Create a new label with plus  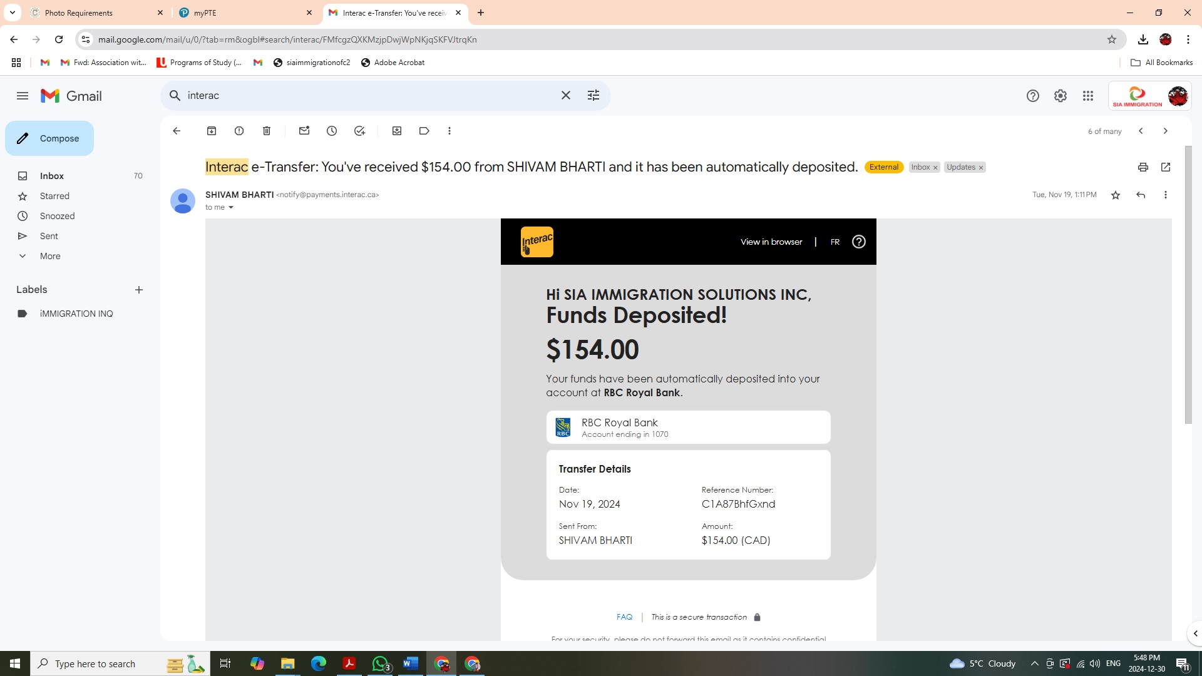pos(139,290)
